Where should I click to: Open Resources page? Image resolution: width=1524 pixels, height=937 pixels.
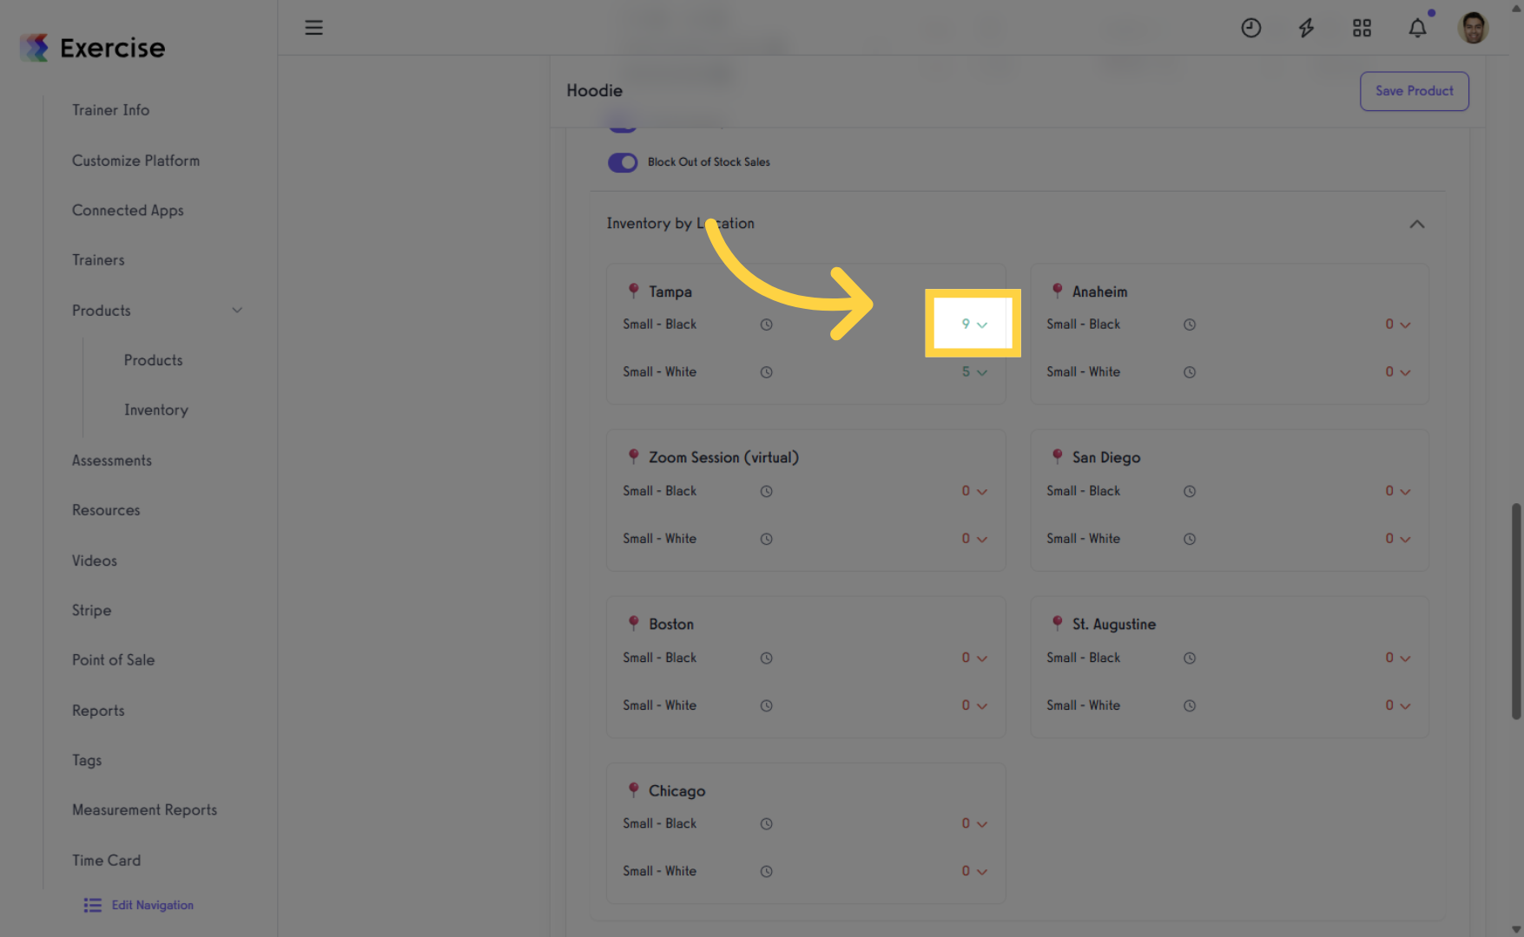point(106,510)
